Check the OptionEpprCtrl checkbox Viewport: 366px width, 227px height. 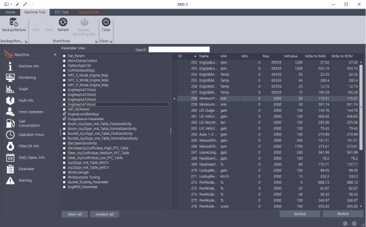coord(64,66)
